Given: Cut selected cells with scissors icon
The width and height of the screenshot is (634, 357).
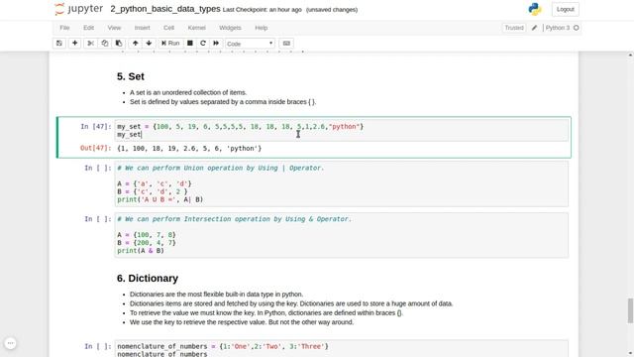Looking at the screenshot, I should (x=90, y=44).
